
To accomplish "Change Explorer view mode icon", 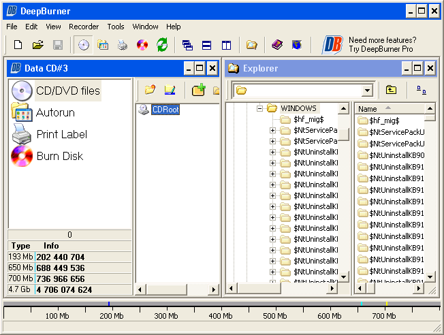I will click(421, 90).
